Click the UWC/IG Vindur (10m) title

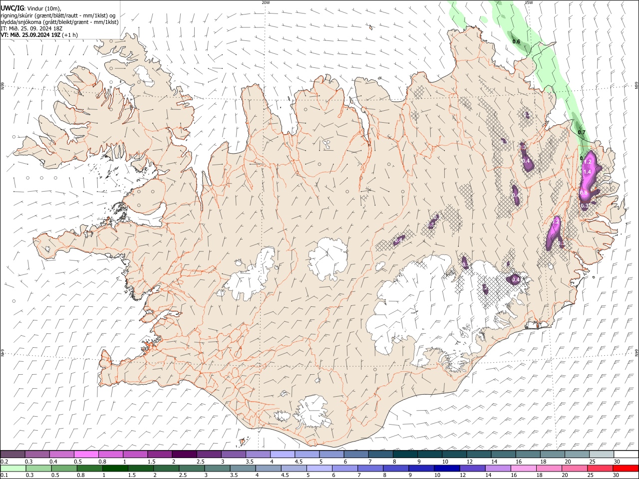[30, 8]
